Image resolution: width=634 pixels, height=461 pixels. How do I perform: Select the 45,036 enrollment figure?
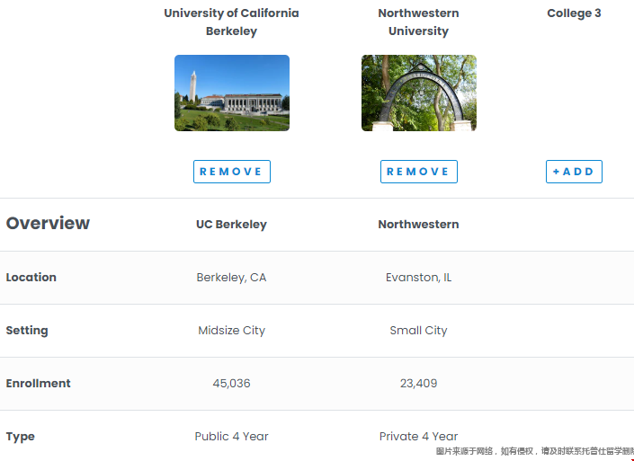click(x=231, y=384)
